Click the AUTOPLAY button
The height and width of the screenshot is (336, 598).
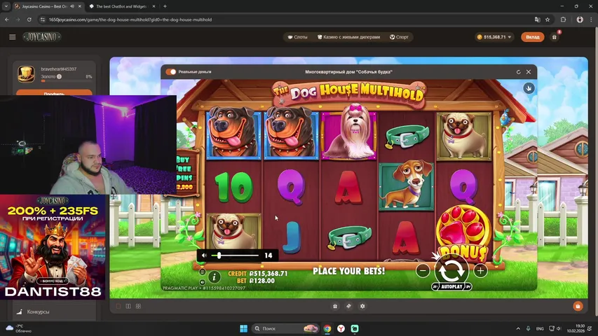click(451, 286)
